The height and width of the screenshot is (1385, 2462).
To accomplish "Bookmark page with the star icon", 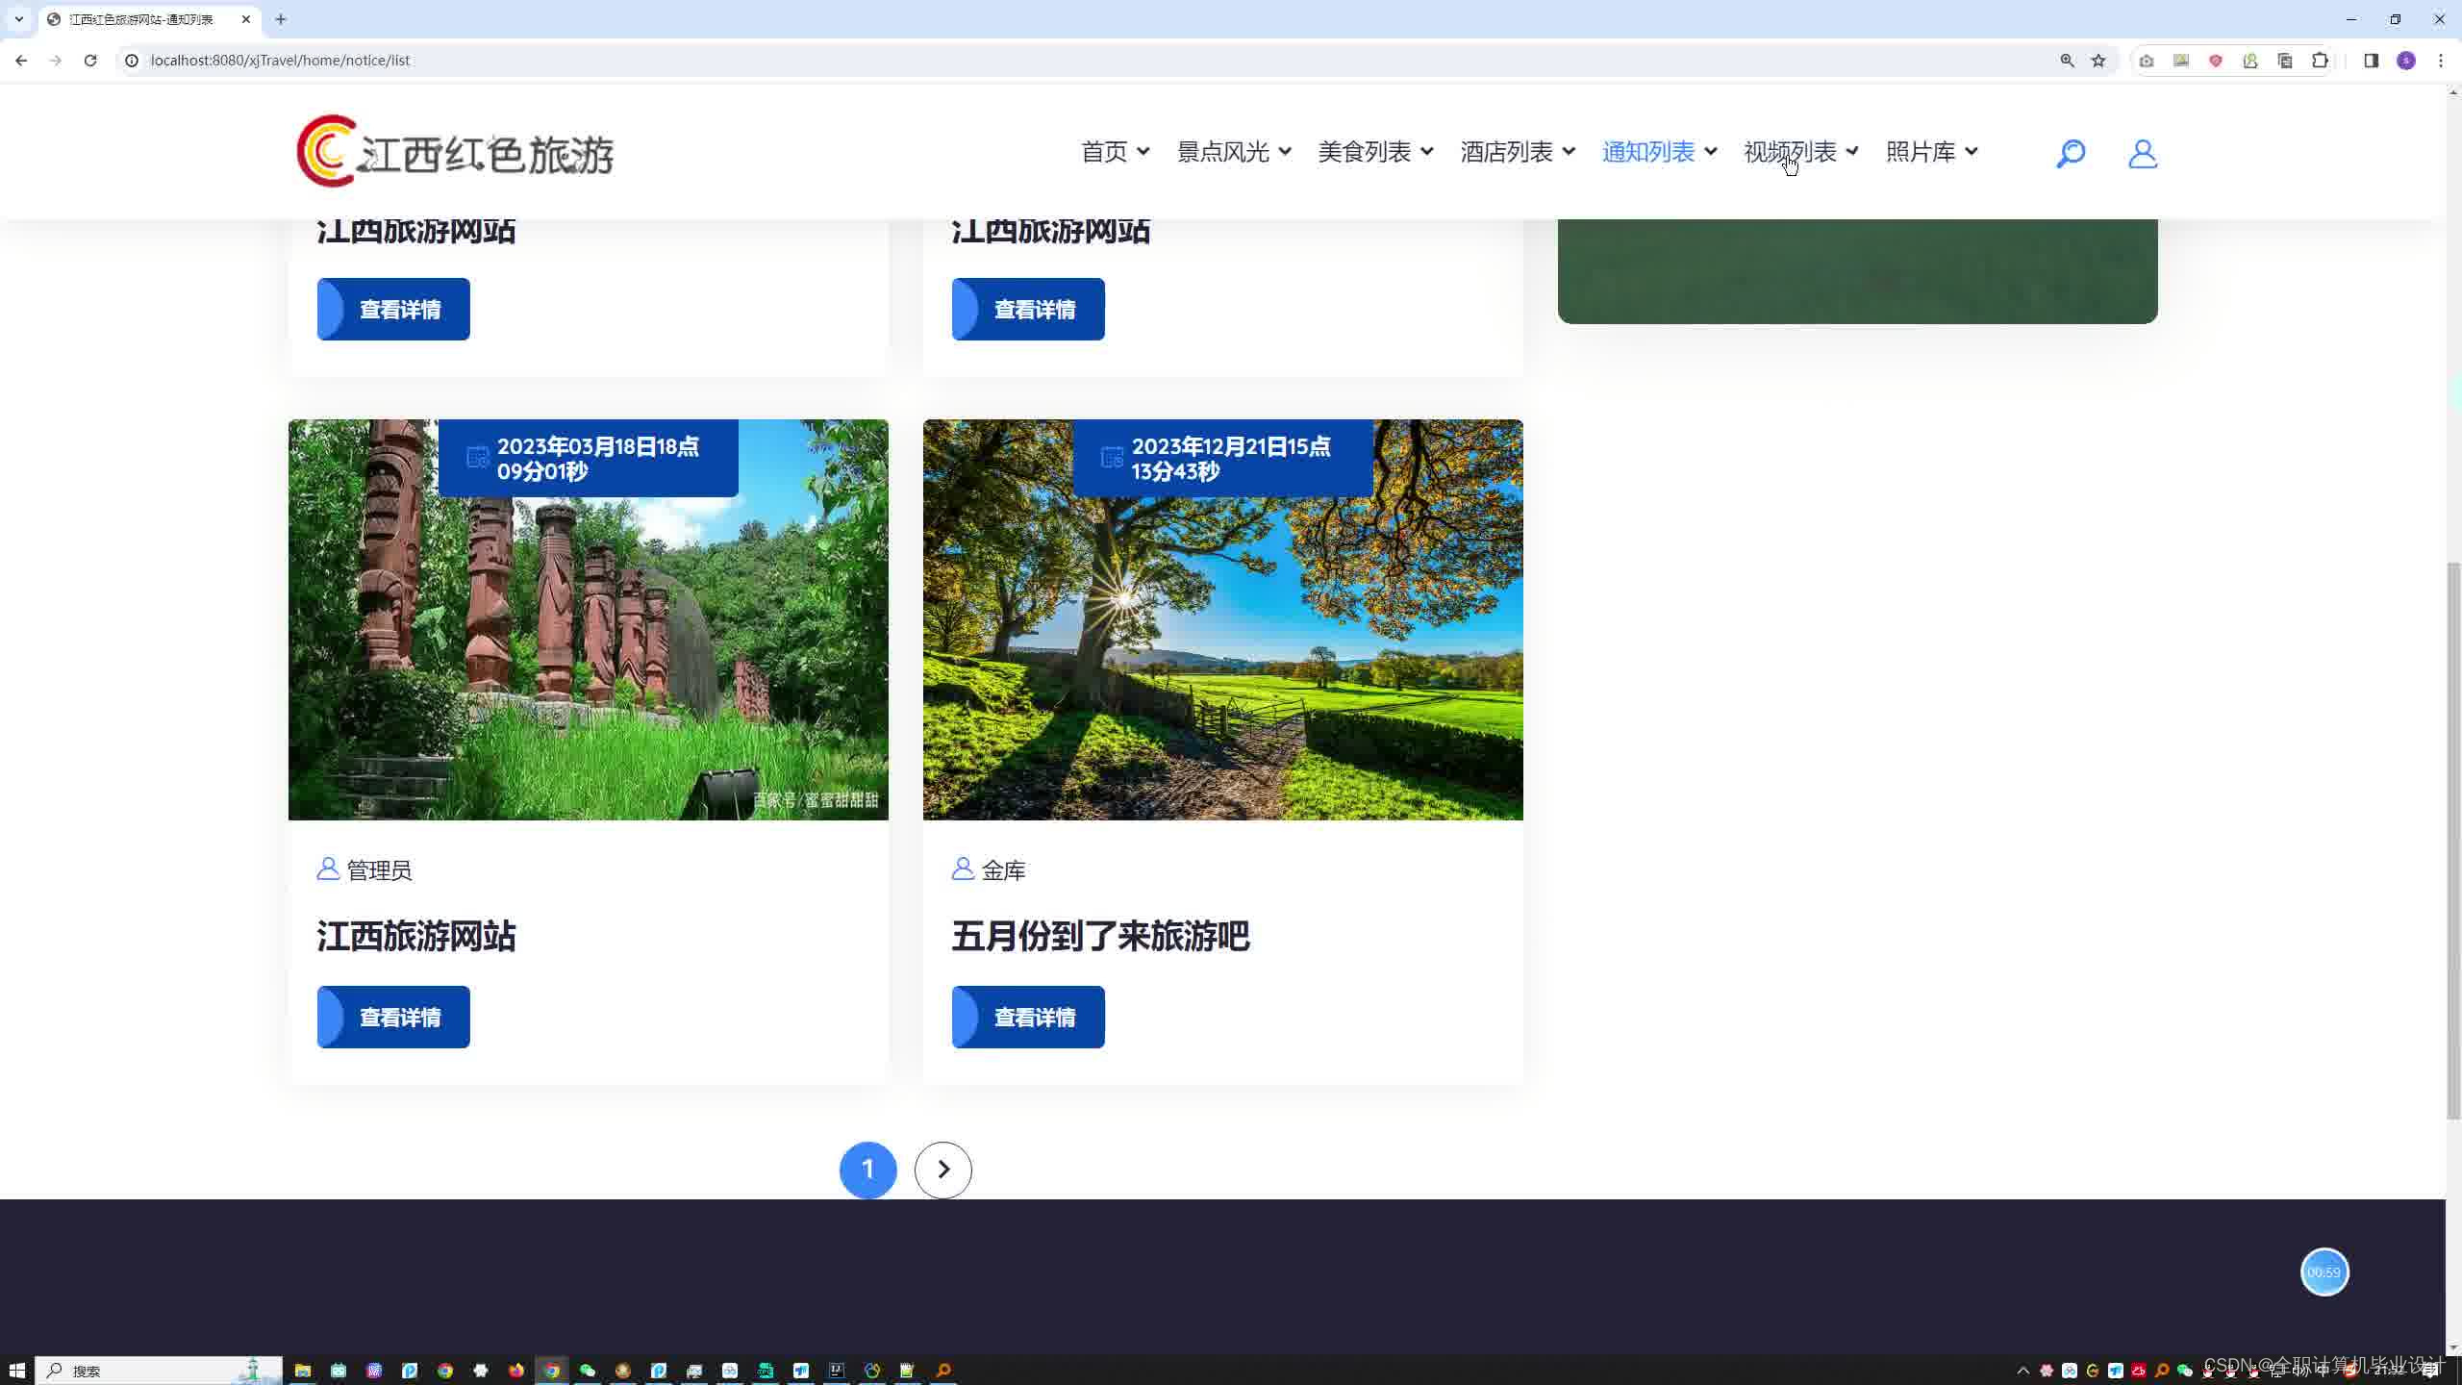I will 2098,61.
